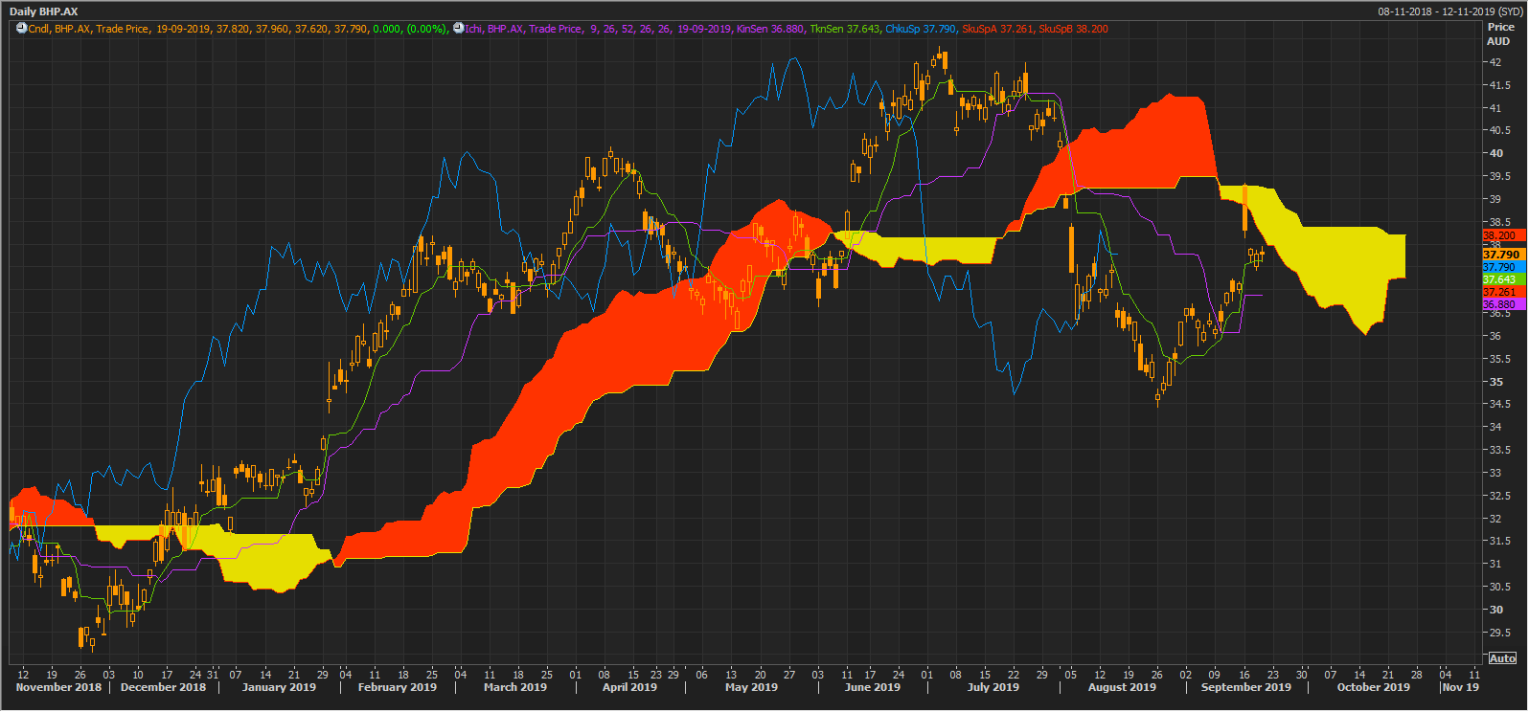This screenshot has width=1529, height=712.
Task: Click the clock icon before Cndl legend
Action: tap(21, 29)
